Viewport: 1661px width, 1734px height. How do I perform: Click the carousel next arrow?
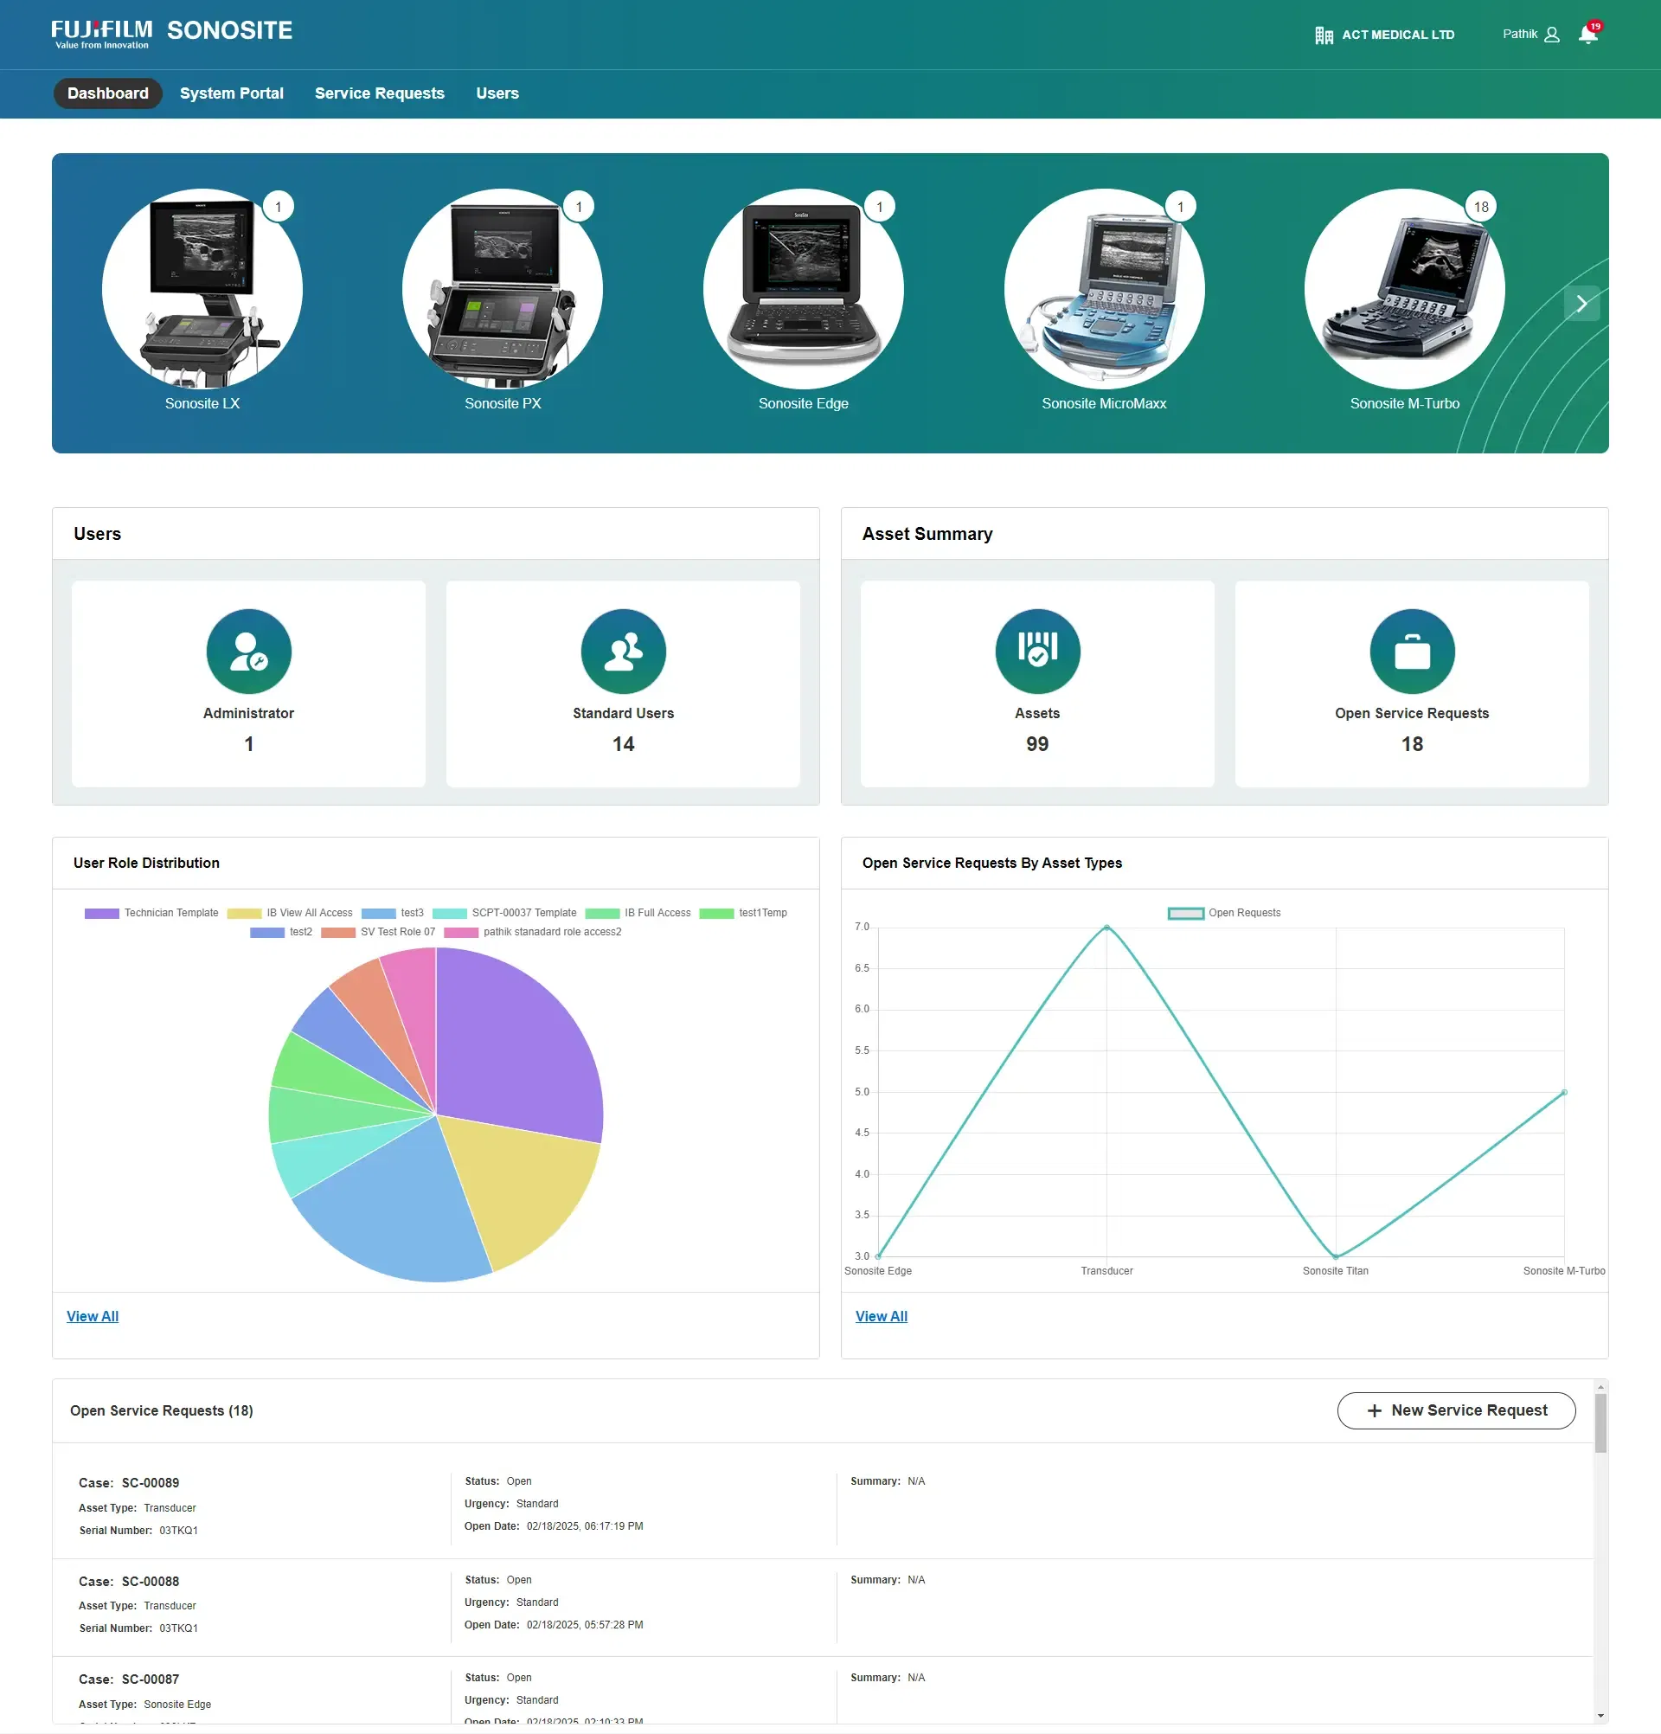(1582, 304)
